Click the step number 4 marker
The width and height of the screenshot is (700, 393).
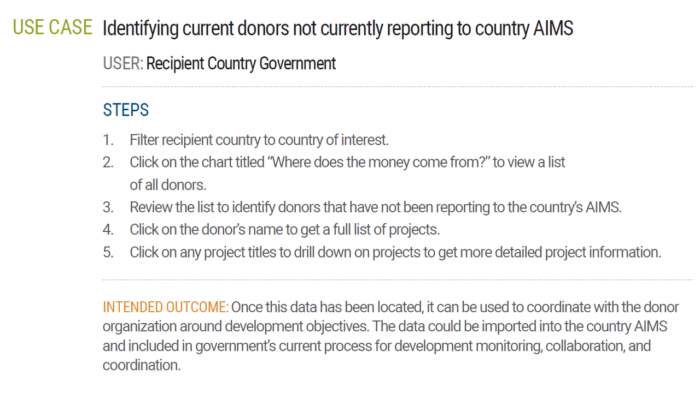(108, 230)
